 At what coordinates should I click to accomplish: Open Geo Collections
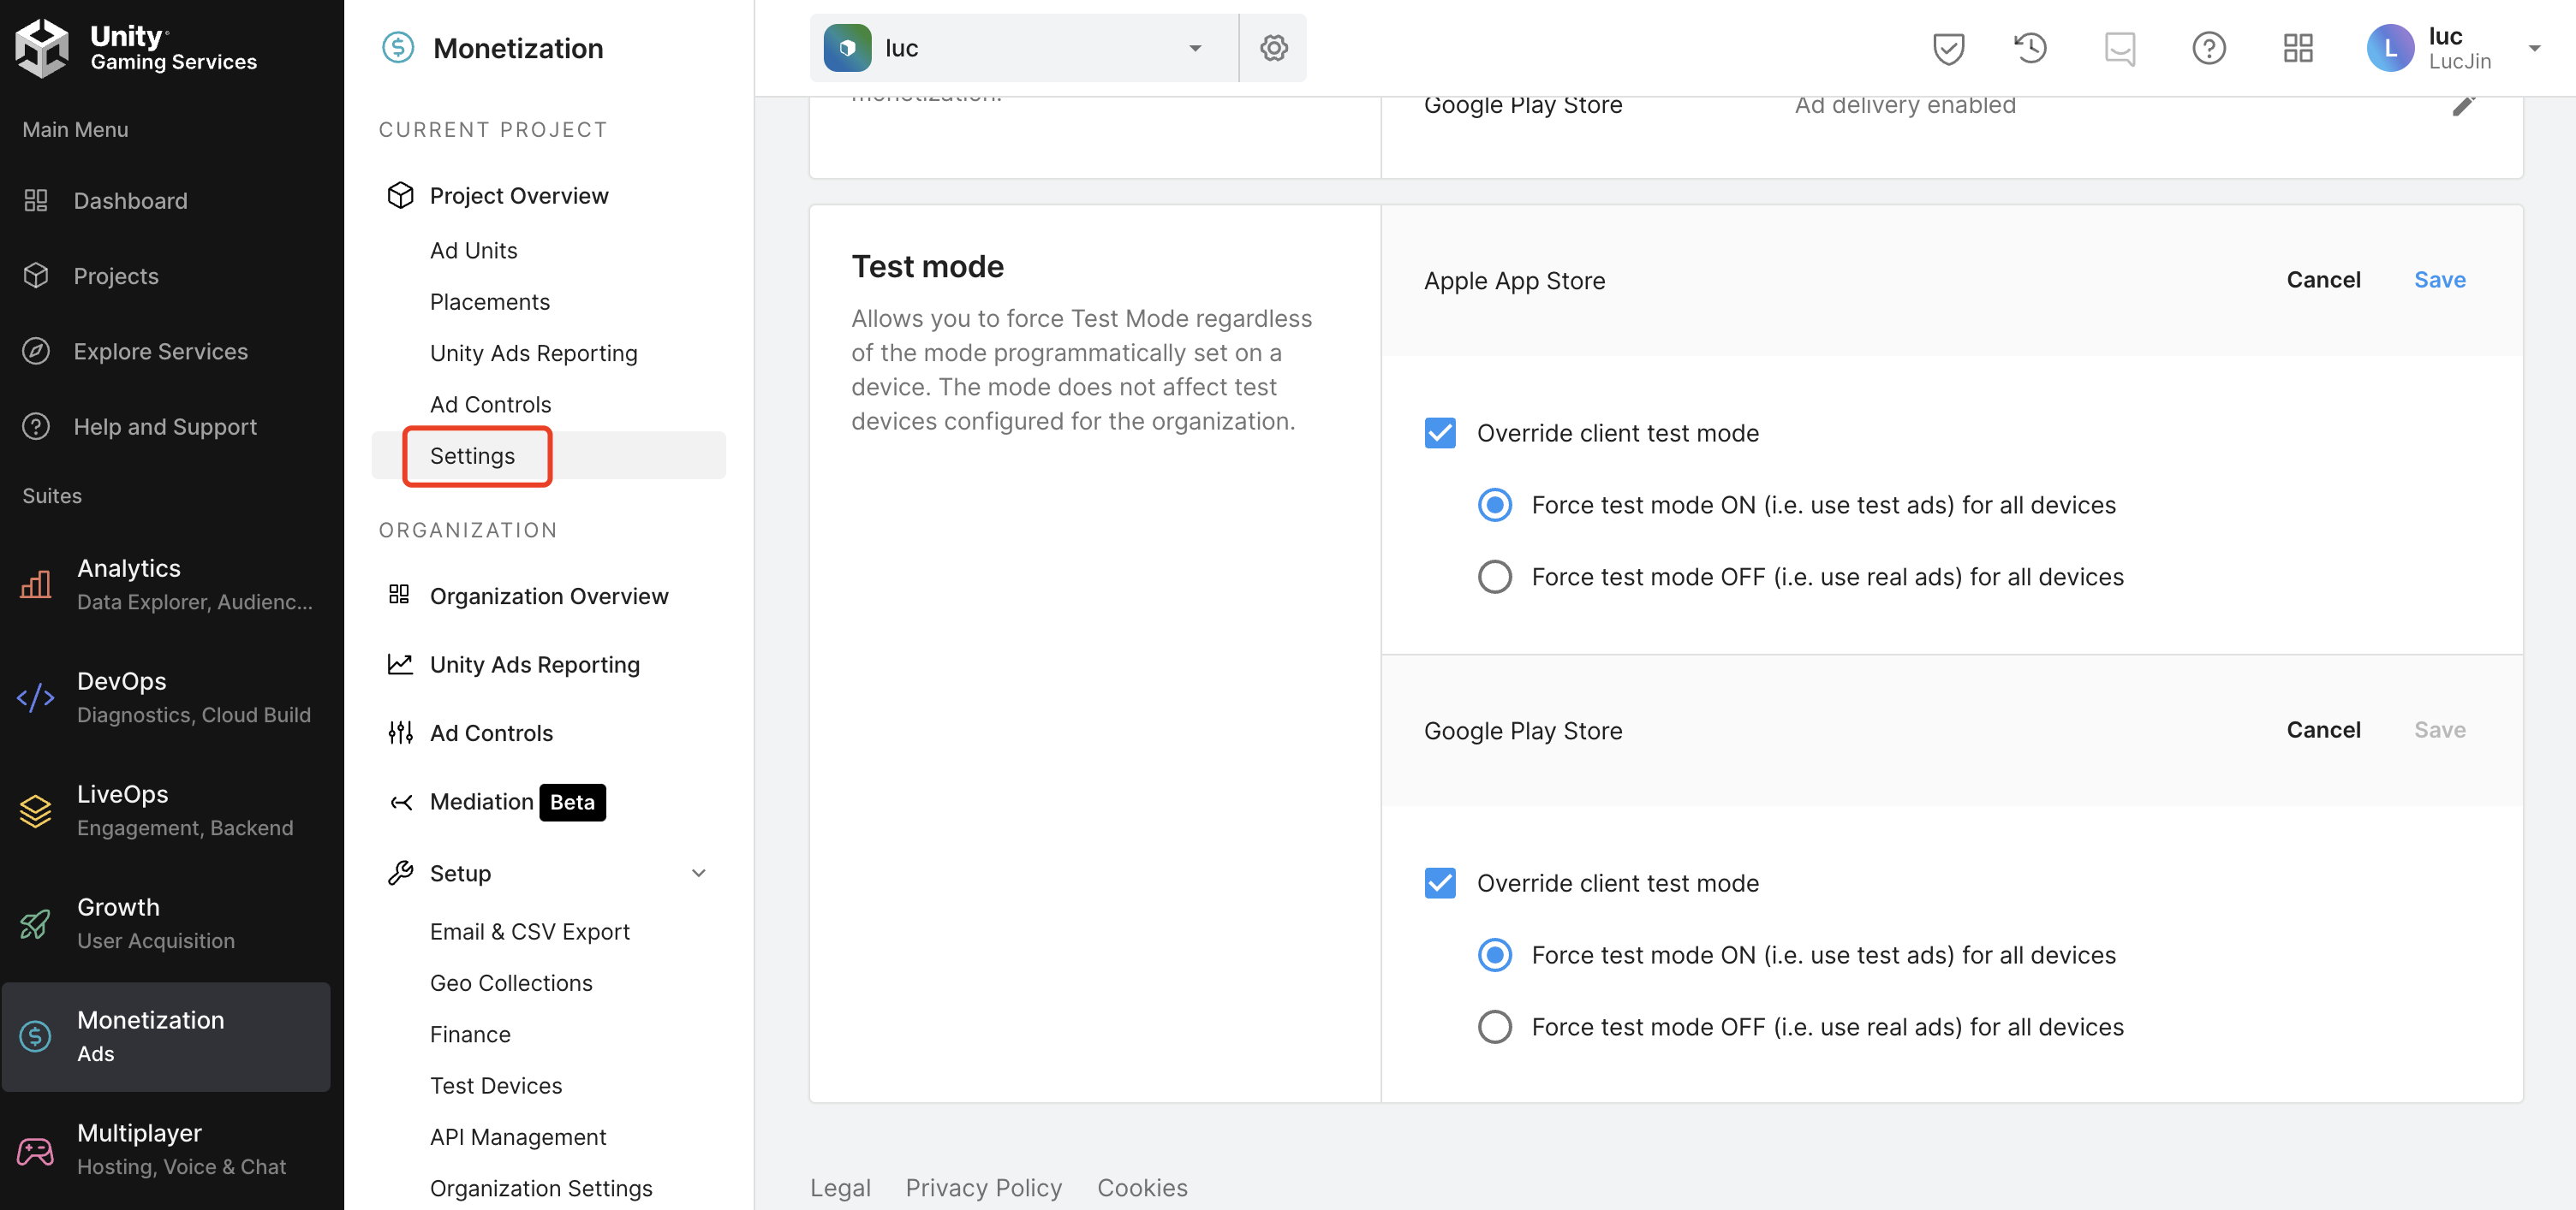tap(511, 982)
